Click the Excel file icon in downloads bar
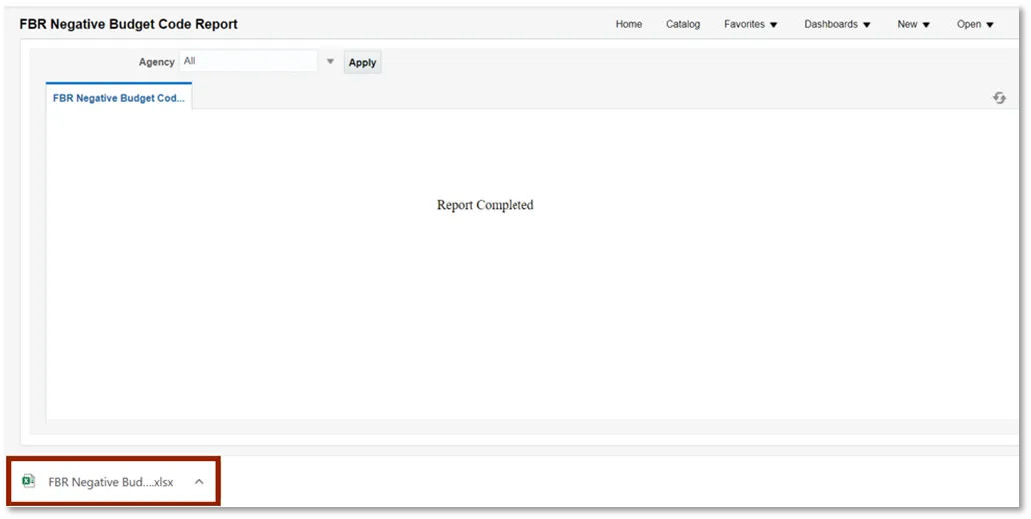Image resolution: width=1031 pixels, height=519 pixels. [x=28, y=481]
